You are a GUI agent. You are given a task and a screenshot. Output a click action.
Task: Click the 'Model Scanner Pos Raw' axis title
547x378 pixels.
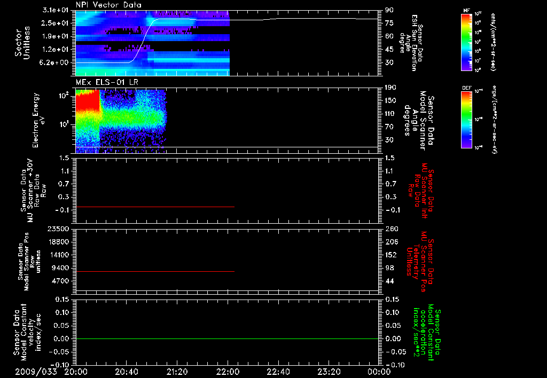(x=29, y=262)
